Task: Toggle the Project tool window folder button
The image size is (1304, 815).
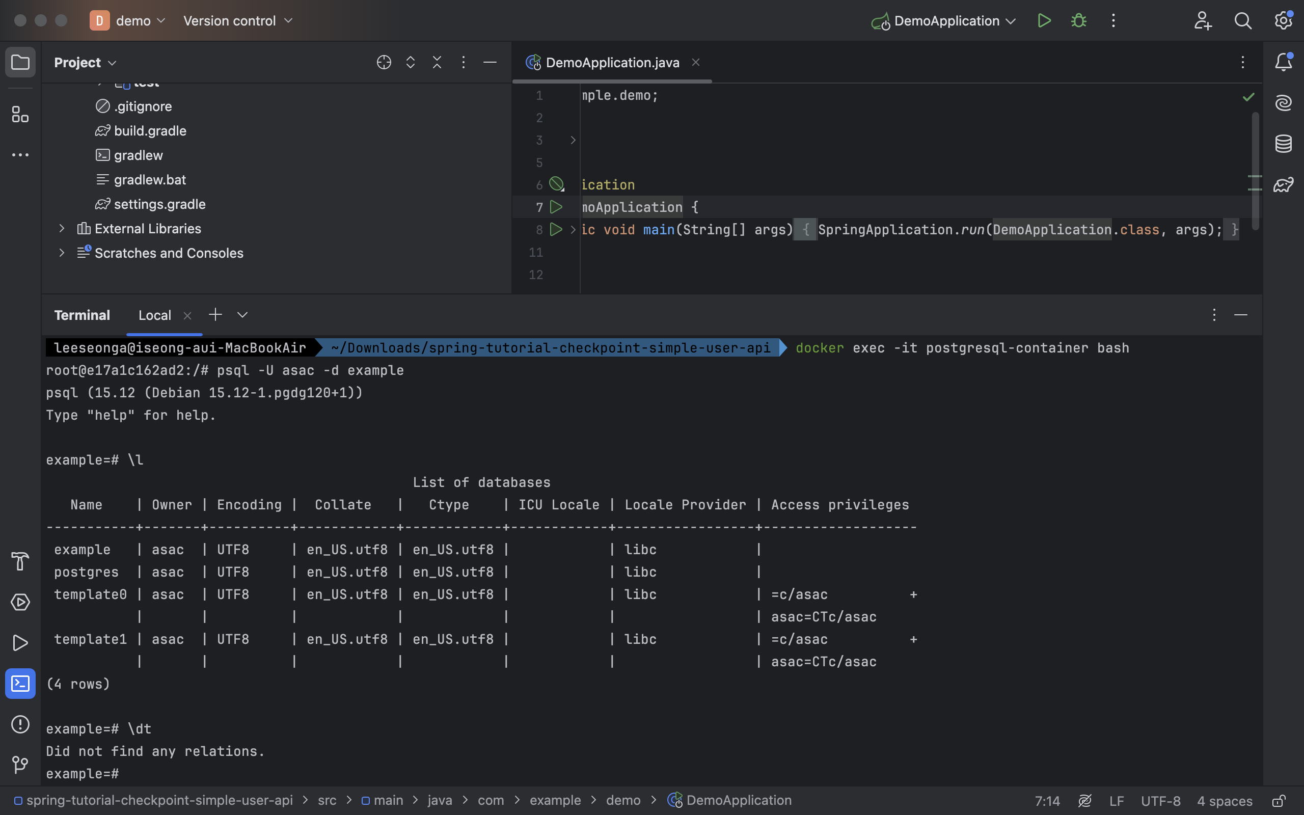Action: coord(20,63)
